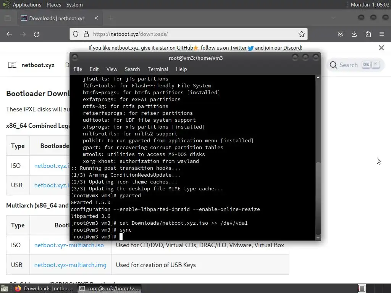This screenshot has width=391, height=293.
Task: Open the terminal File menu
Action: pyautogui.click(x=78, y=69)
